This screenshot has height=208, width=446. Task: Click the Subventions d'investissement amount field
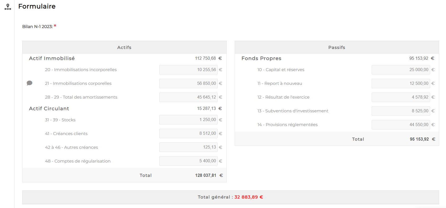[x=401, y=111]
